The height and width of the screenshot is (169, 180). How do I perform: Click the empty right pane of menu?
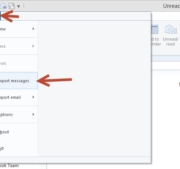[x=94, y=89]
